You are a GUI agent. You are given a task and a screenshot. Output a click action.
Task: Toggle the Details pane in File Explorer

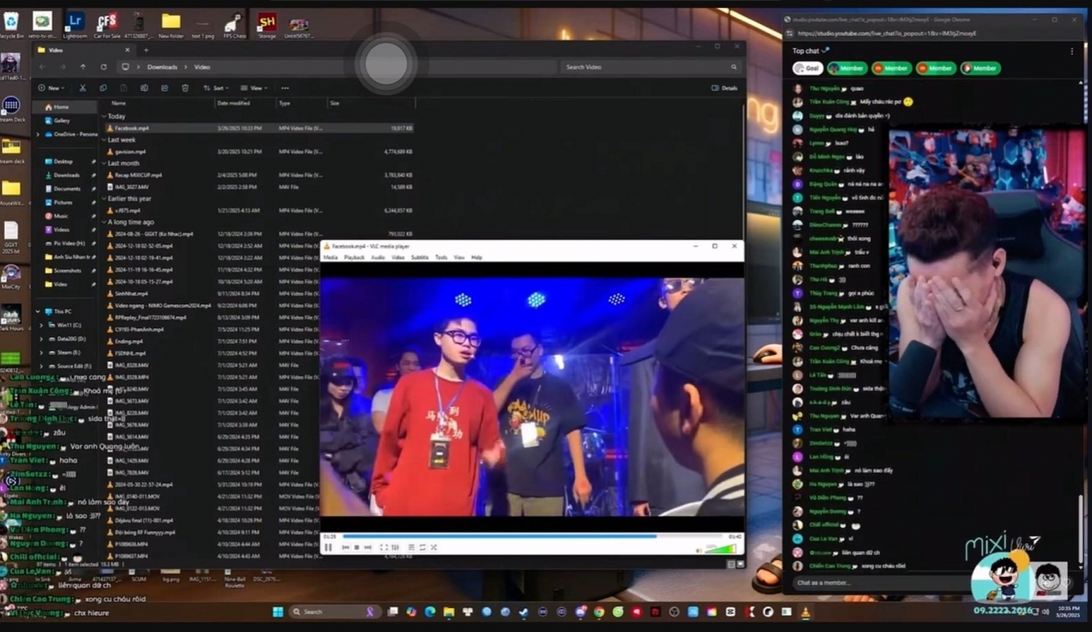pyautogui.click(x=724, y=88)
